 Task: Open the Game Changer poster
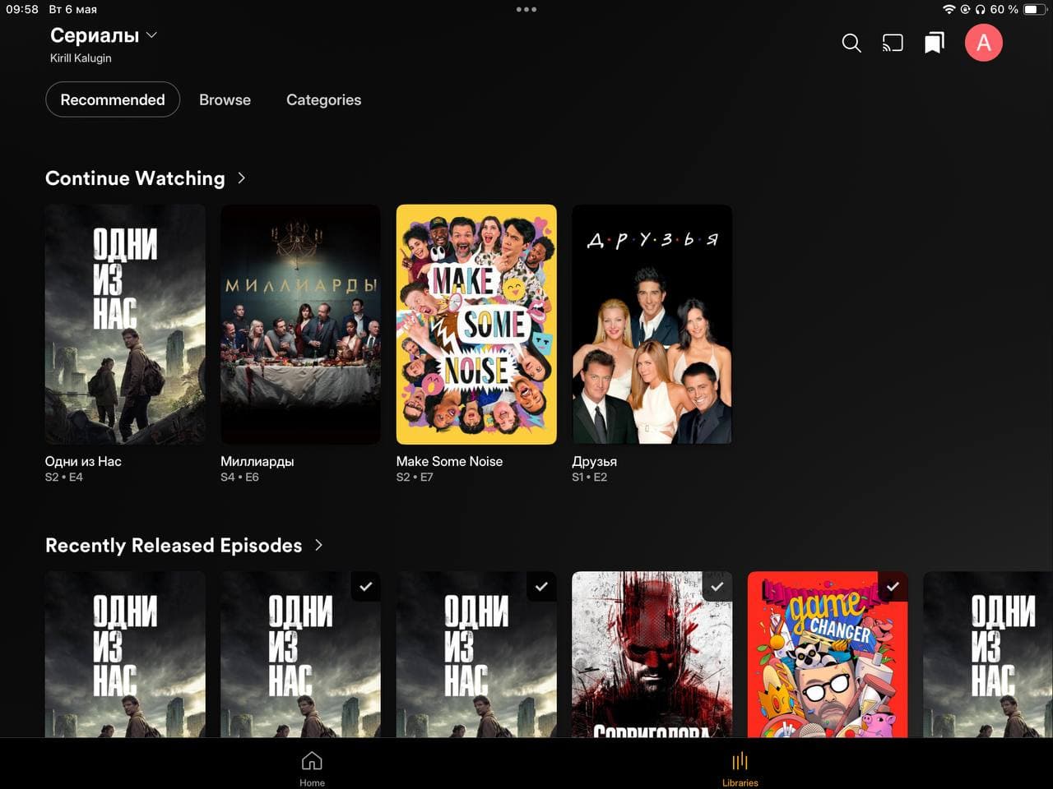tap(828, 654)
